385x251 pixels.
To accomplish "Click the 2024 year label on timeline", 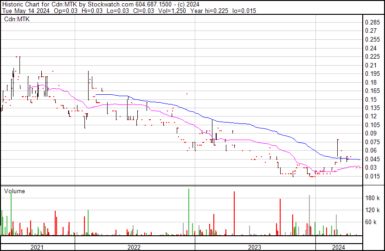I will point(338,247).
